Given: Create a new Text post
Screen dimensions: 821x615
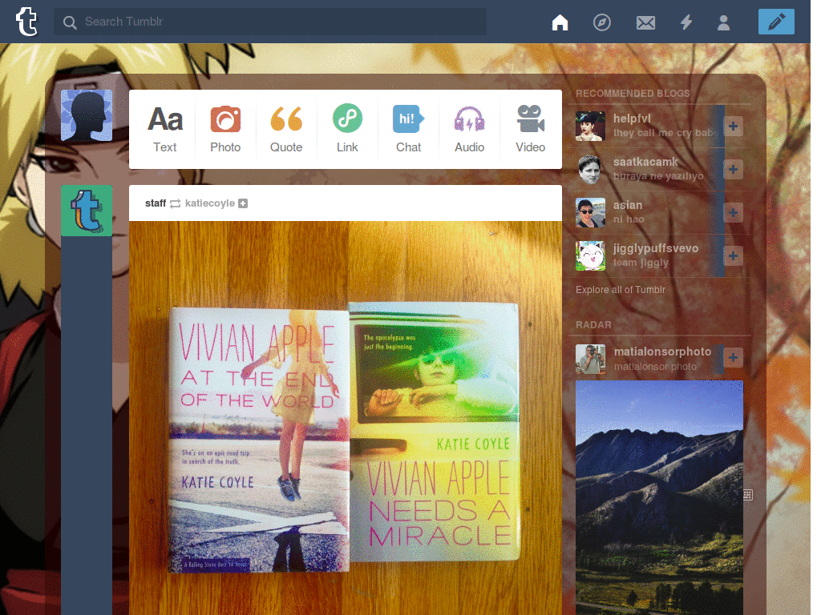Looking at the screenshot, I should coord(165,129).
